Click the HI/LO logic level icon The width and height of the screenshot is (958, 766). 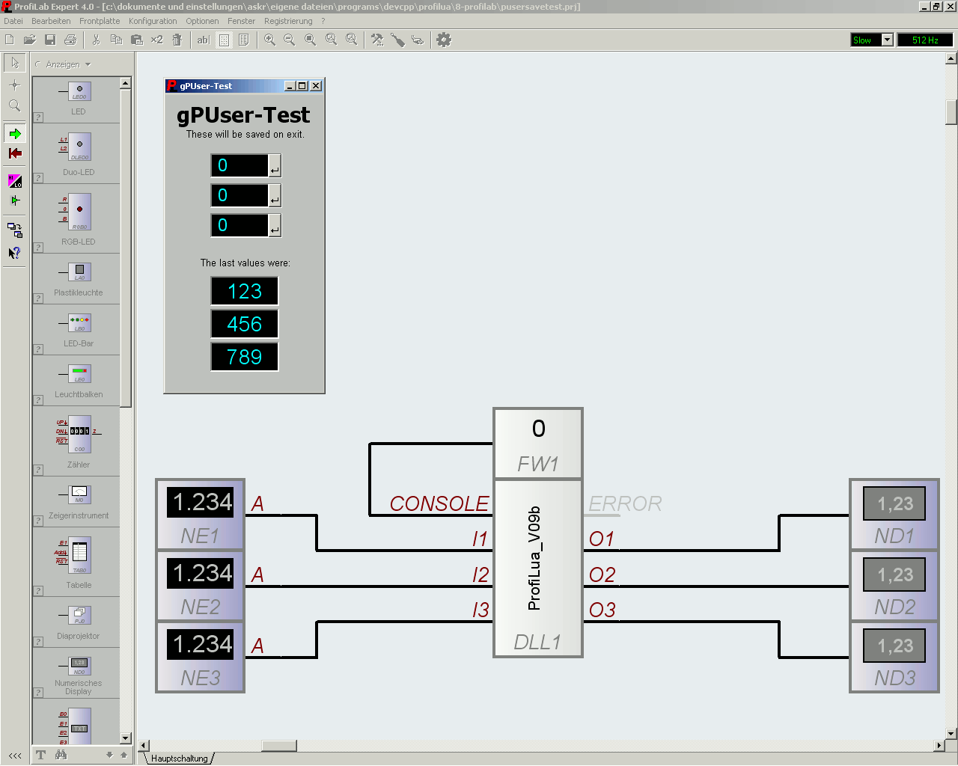15,181
